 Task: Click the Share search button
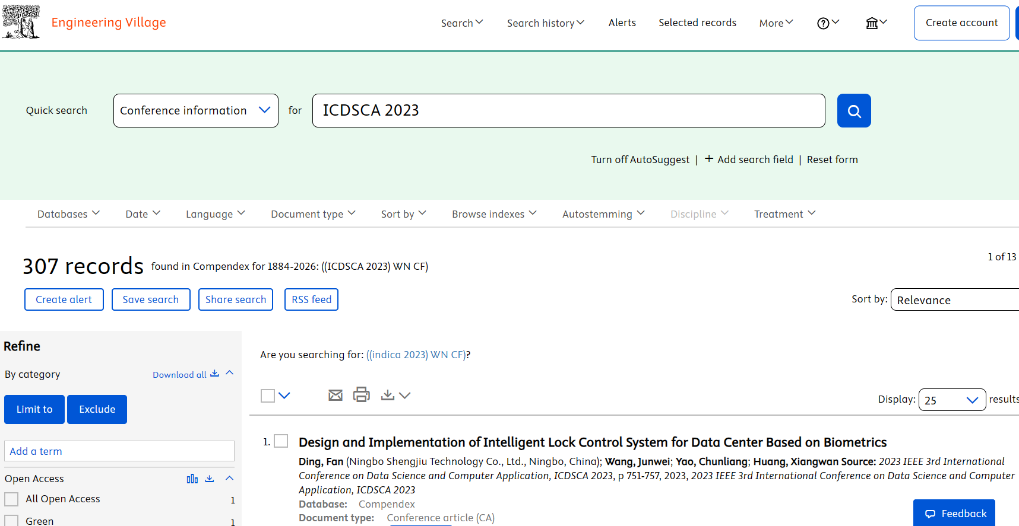(x=236, y=299)
